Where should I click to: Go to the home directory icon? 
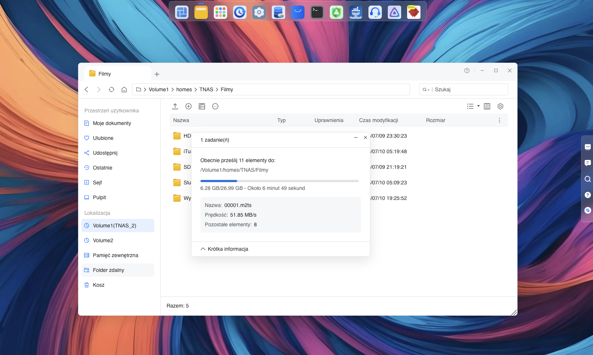[x=124, y=89]
